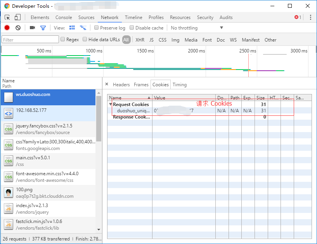Screen dimensions: 317x244
Task: Filter requests by Font type
Action: click(207, 40)
